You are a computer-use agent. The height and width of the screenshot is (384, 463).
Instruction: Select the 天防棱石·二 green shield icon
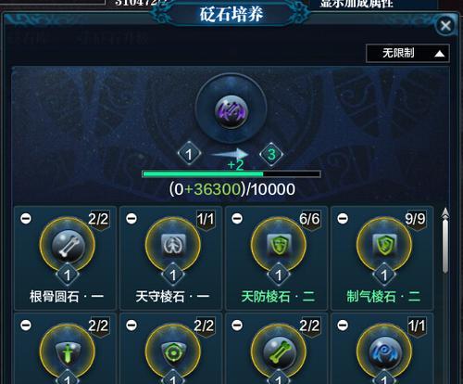279,246
